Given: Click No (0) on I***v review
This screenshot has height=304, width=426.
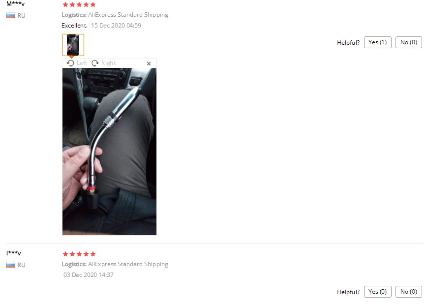Looking at the screenshot, I should click(x=409, y=292).
